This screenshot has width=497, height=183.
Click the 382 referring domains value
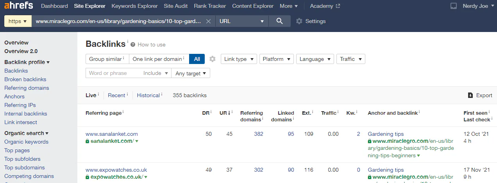click(x=259, y=134)
